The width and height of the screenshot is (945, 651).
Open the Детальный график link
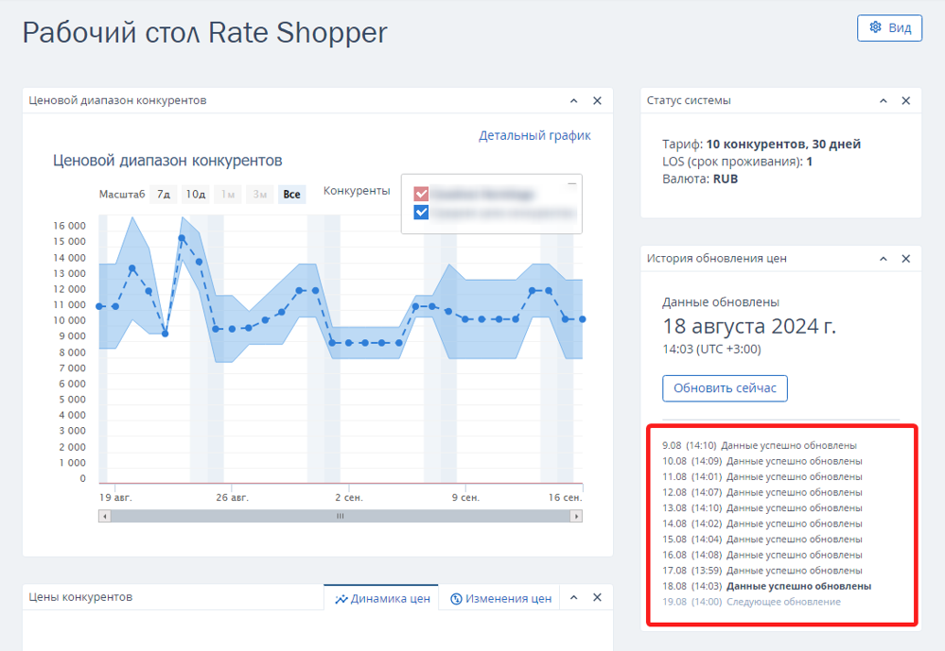click(534, 135)
